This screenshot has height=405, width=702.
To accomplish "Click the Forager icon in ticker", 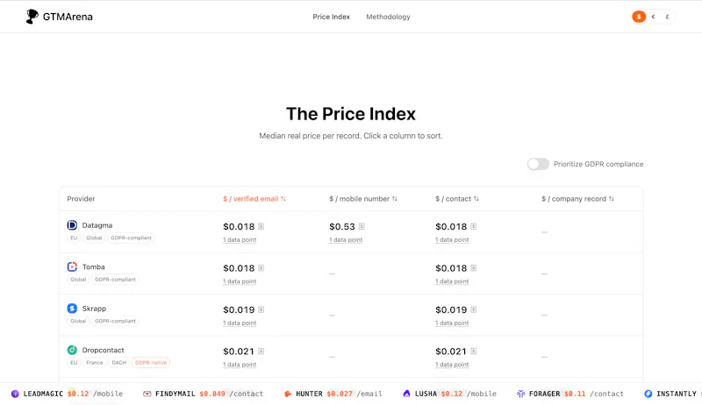I will click(520, 394).
